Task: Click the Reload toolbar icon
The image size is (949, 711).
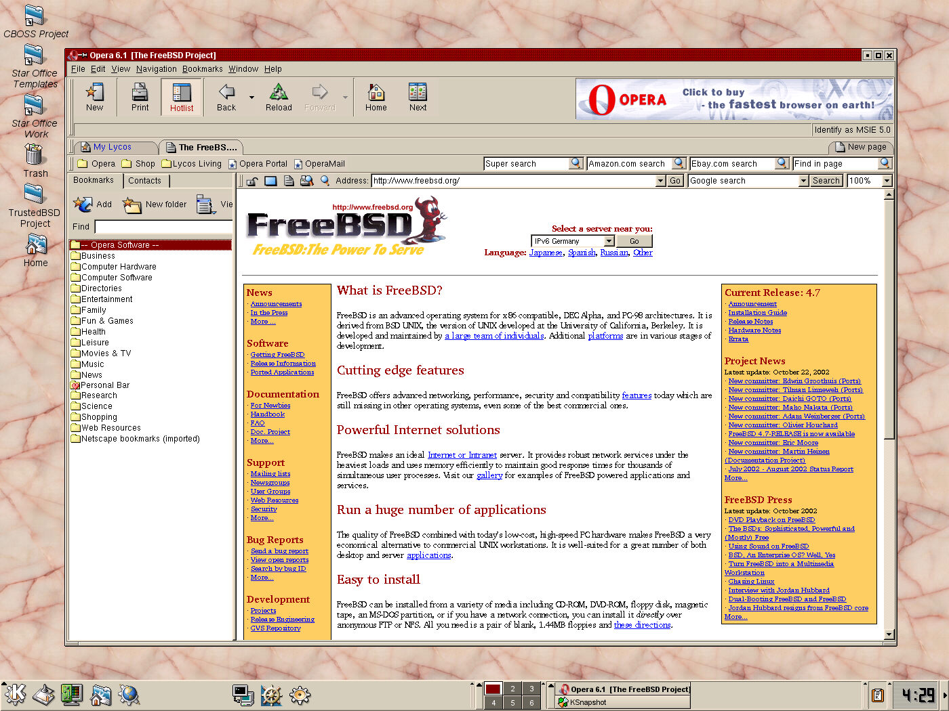Action: tap(279, 97)
